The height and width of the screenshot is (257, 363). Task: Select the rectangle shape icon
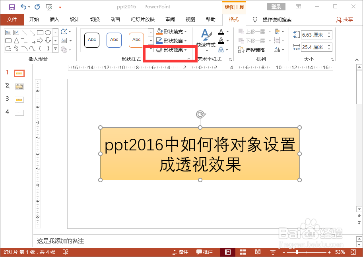[x=40, y=33]
